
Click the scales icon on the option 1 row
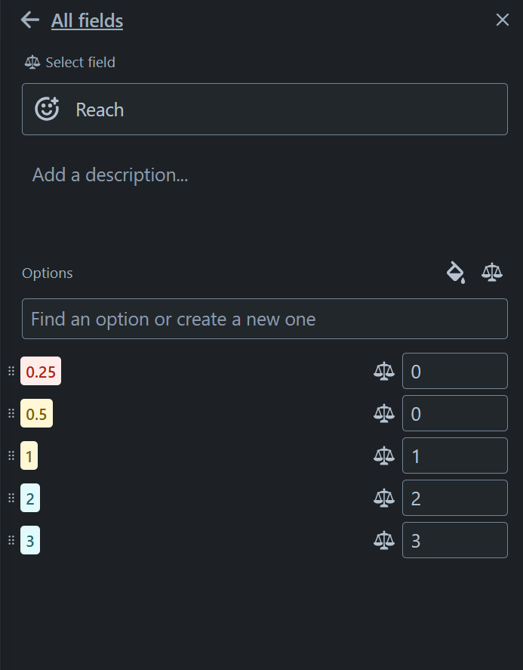click(x=385, y=455)
